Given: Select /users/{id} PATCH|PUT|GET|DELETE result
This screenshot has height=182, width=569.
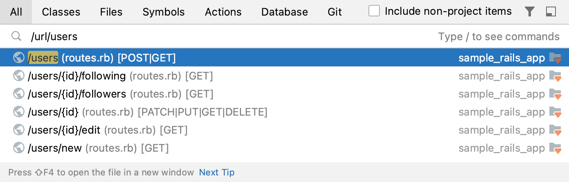Looking at the screenshot, I should pyautogui.click(x=147, y=112).
